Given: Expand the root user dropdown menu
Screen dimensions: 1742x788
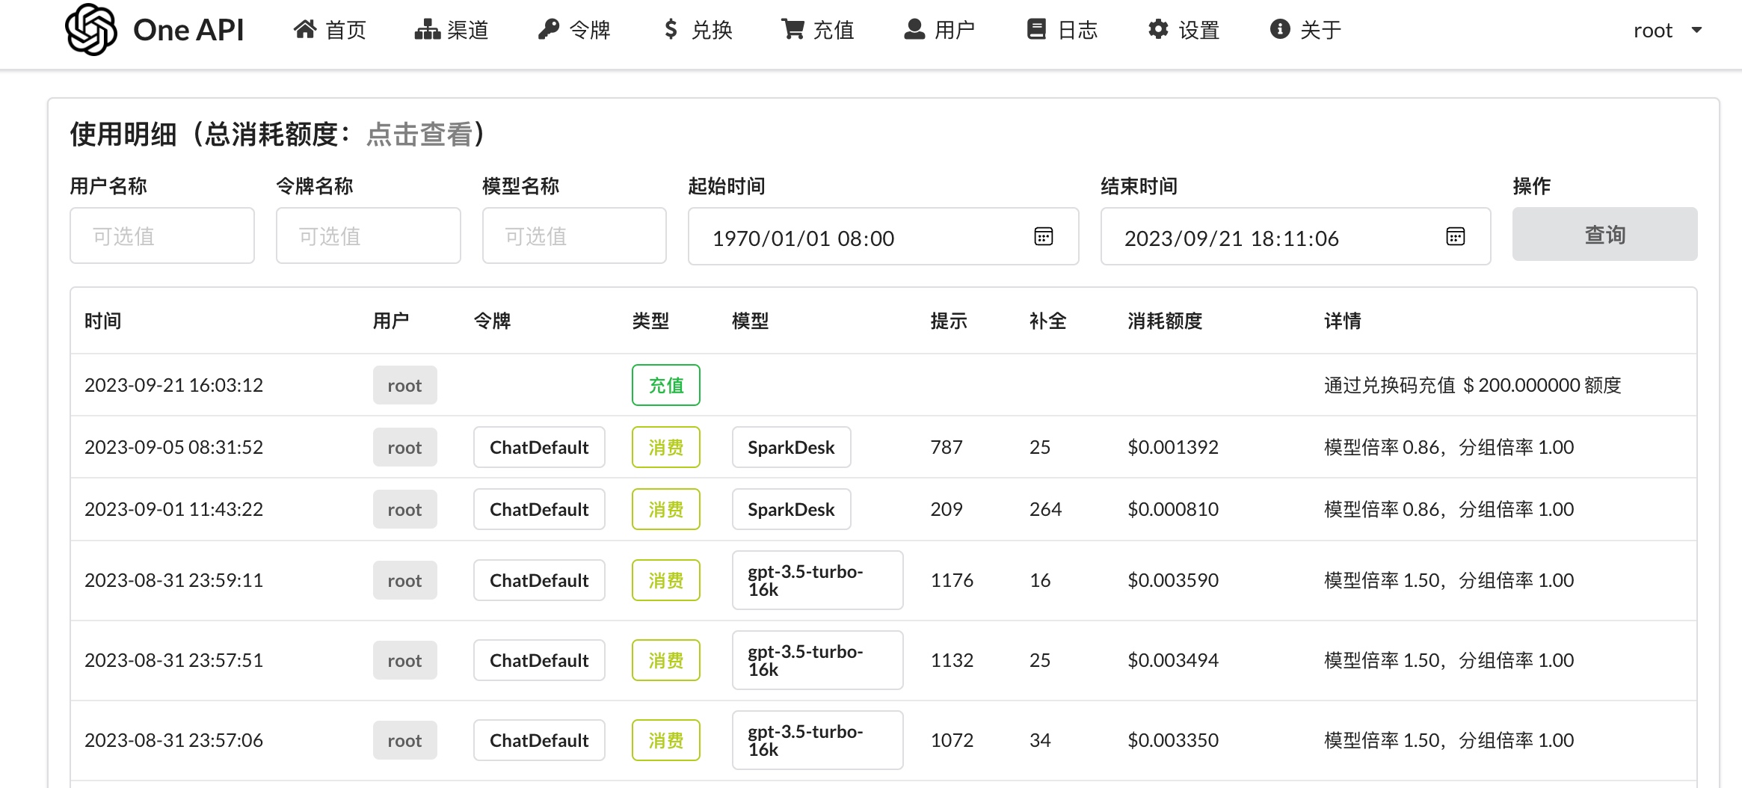Looking at the screenshot, I should (x=1667, y=31).
